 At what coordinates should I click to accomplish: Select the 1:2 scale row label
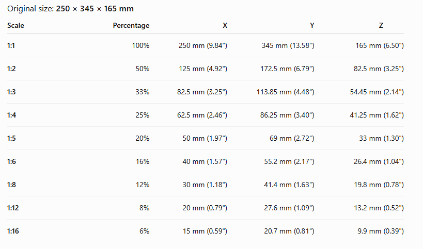point(11,69)
